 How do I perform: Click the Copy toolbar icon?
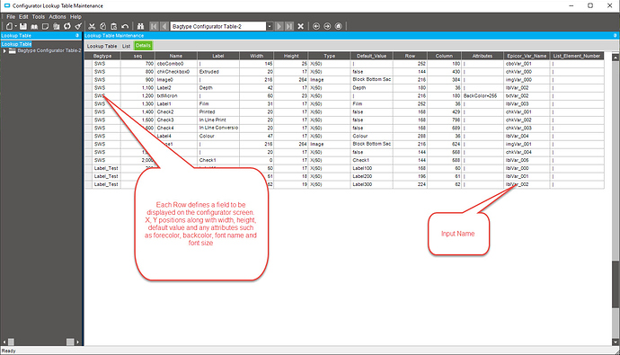pos(102,26)
